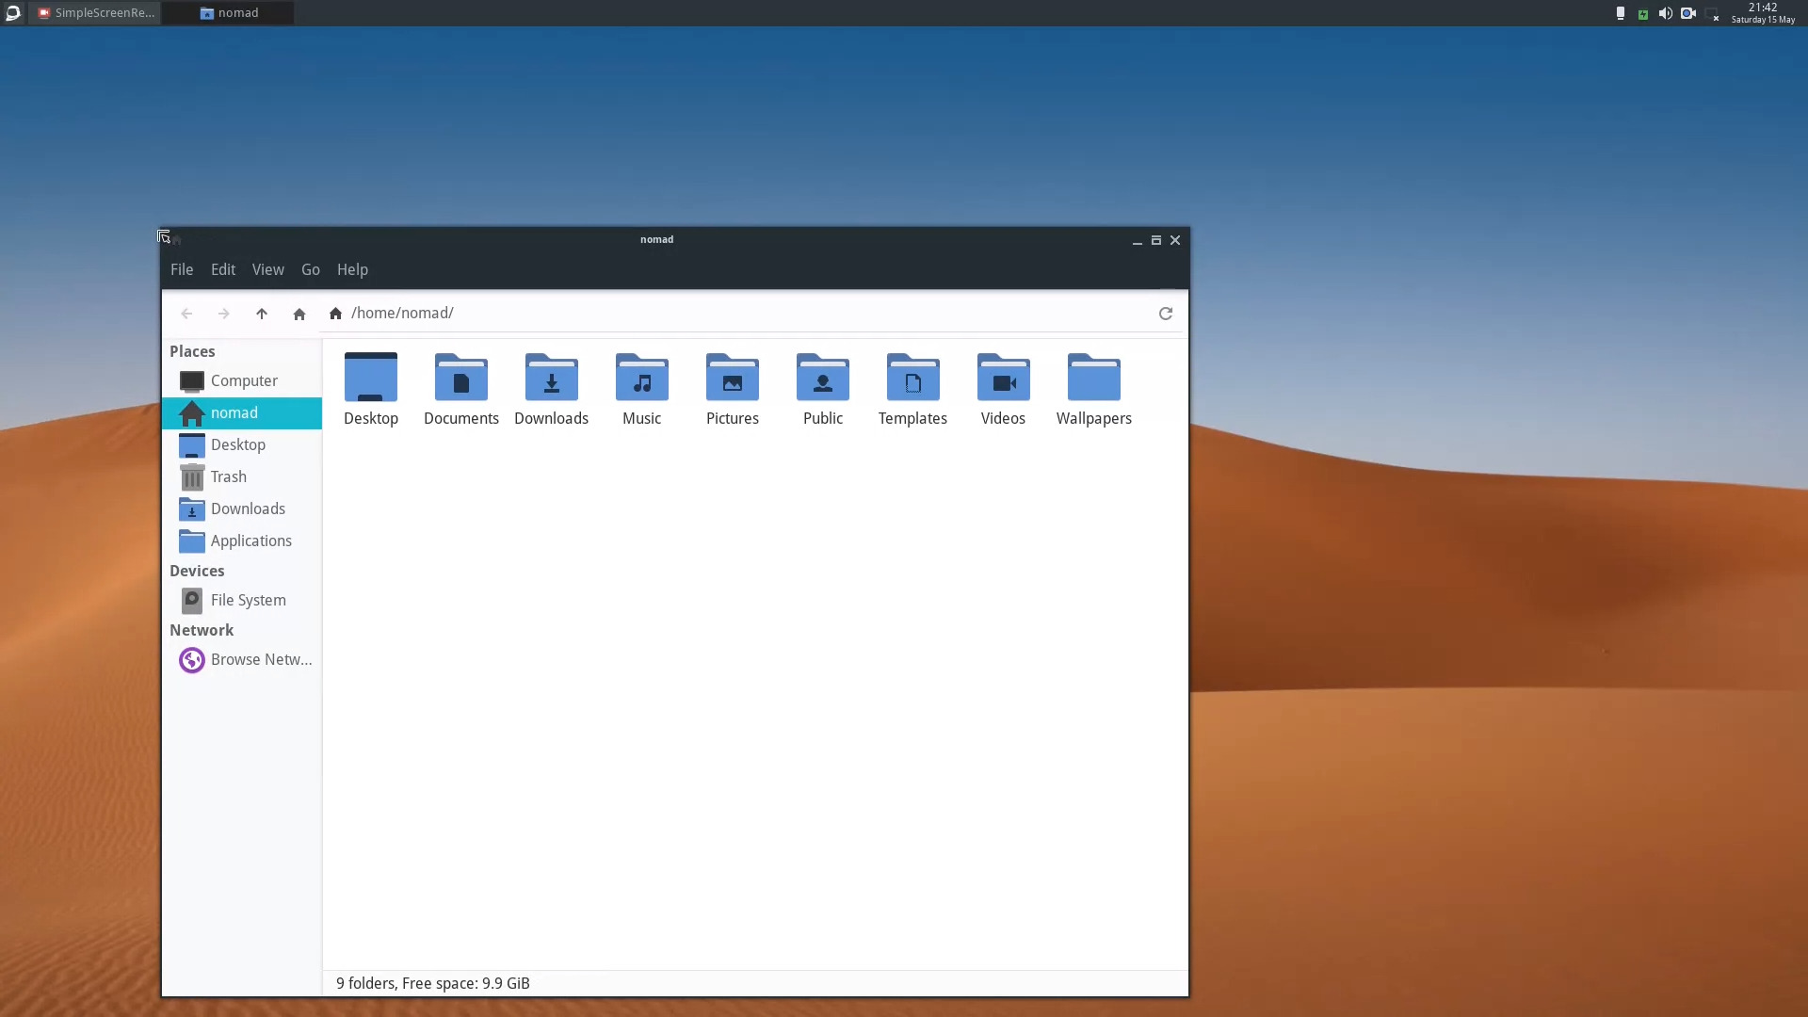
Task: Open the Wallpapers folder
Action: (1093, 386)
